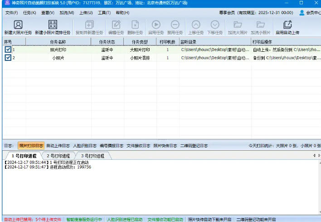Sort by 打印机数 column header
This screenshot has width=321, height=222.
168,42
